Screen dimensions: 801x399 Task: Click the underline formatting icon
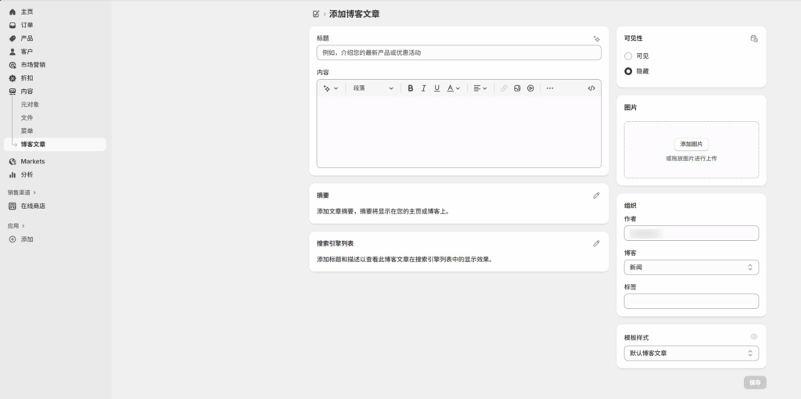tap(436, 88)
